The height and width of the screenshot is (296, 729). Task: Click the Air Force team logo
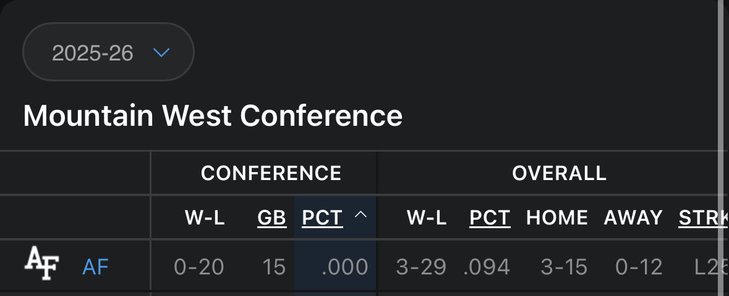[x=42, y=263]
